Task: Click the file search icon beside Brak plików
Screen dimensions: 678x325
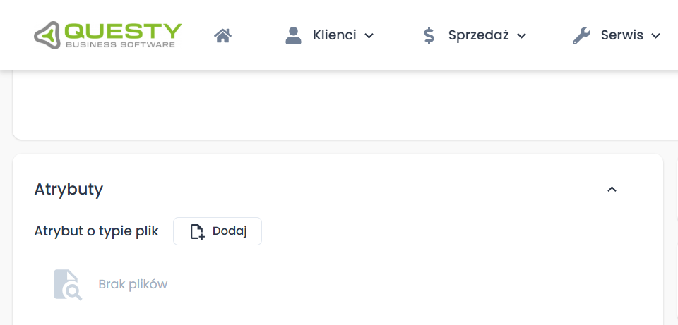Action: click(x=67, y=285)
